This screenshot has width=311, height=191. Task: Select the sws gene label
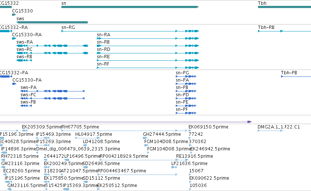(x=20, y=19)
